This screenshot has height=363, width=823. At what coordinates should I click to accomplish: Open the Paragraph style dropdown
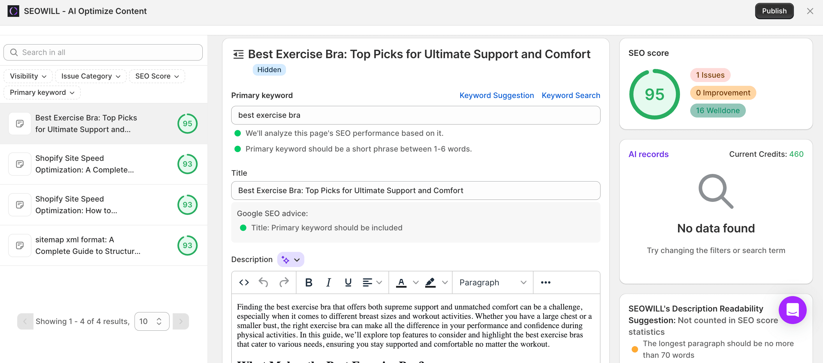coord(492,282)
